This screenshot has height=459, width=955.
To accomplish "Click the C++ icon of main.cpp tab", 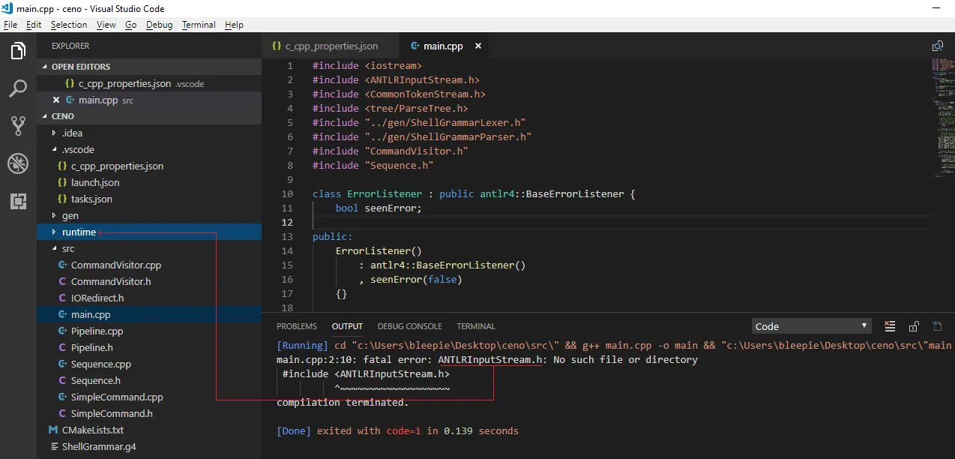I will (x=415, y=46).
